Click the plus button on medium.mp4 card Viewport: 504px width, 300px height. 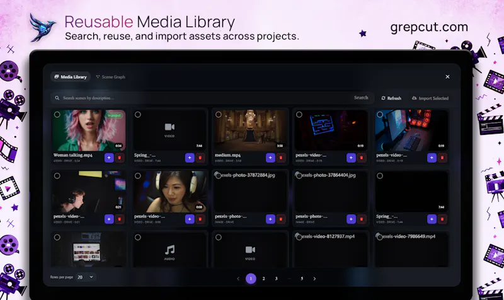270,158
